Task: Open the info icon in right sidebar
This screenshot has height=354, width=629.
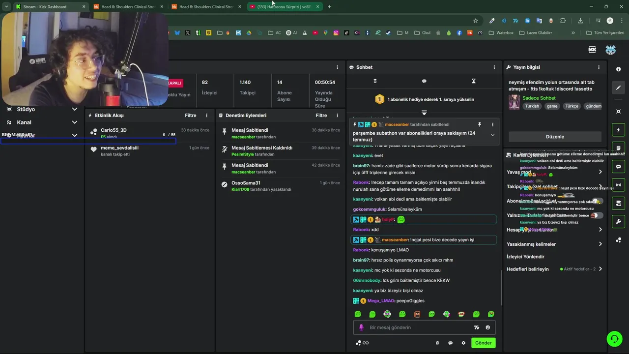Action: point(618,69)
